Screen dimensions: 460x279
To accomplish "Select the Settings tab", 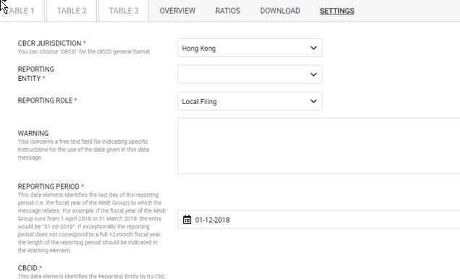I will 337,11.
